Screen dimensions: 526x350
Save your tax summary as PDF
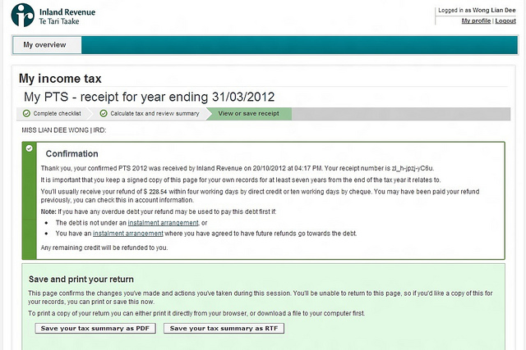tap(95, 328)
